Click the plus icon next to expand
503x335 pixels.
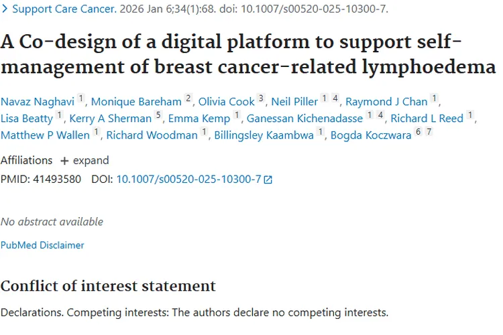tap(64, 161)
